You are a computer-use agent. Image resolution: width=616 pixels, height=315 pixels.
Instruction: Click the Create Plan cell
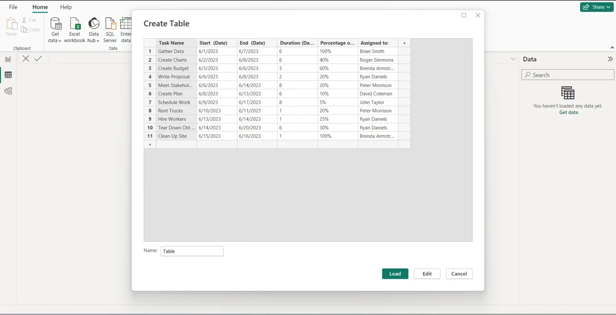(x=176, y=94)
